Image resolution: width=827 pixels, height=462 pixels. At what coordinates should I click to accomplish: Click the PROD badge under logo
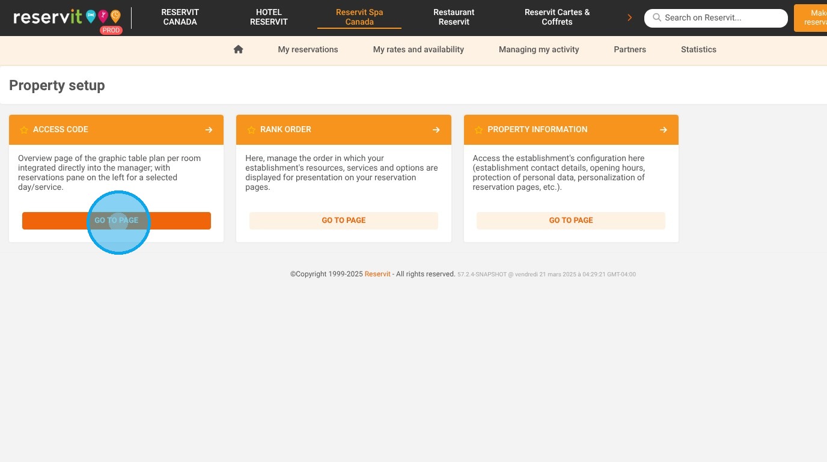click(x=111, y=30)
